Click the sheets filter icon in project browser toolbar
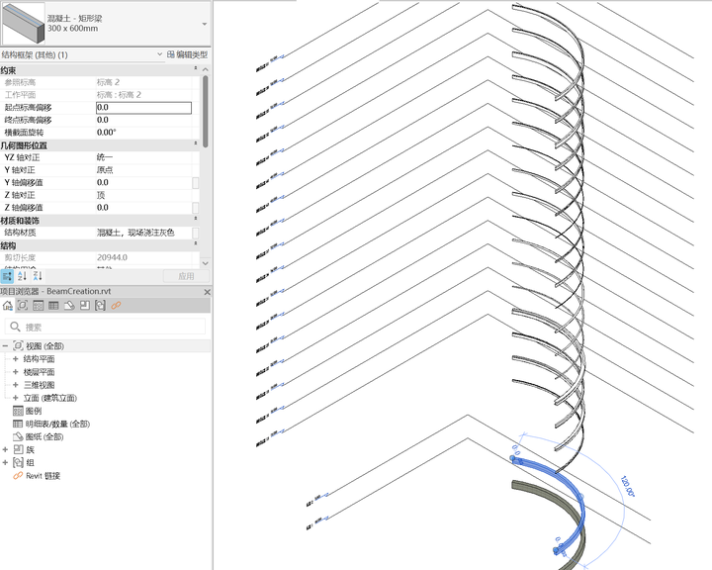The width and height of the screenshot is (712, 570). click(69, 306)
